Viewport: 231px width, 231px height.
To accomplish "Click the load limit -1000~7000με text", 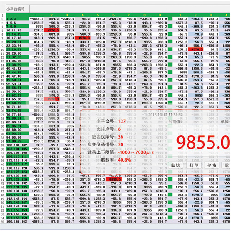I will click(136, 152).
